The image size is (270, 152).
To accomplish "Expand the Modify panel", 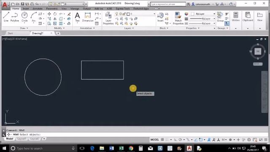I will pyautogui.click(x=59, y=28).
